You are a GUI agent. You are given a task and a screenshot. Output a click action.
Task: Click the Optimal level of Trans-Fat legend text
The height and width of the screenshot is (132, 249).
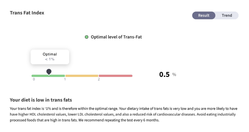(x=116, y=37)
